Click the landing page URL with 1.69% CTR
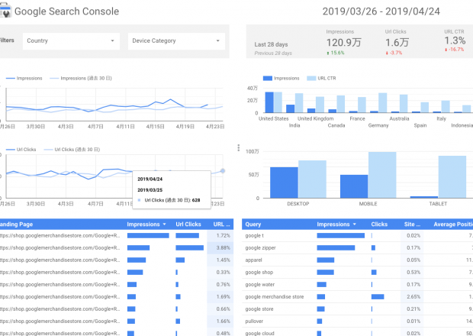This screenshot has width=473, height=336. [x=60, y=297]
